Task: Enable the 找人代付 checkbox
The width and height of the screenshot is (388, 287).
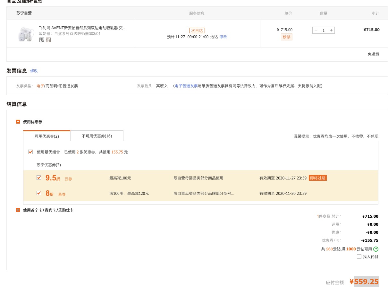Action: tap(359, 257)
